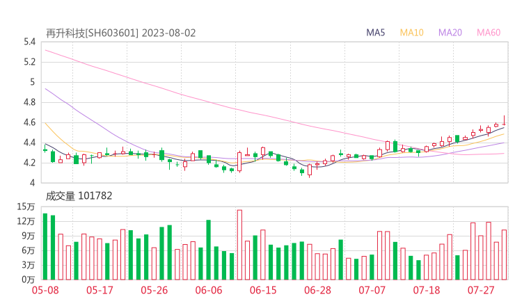Click the 9万 volume axis label
The width and height of the screenshot is (515, 306).
[x=29, y=236]
